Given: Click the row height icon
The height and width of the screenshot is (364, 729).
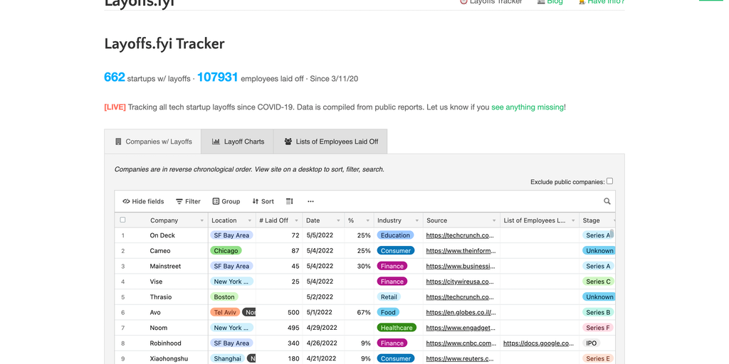Looking at the screenshot, I should click(290, 201).
